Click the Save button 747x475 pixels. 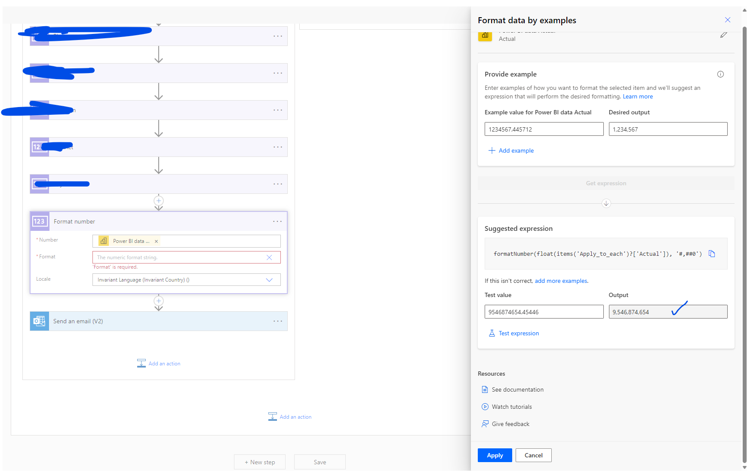pos(320,462)
